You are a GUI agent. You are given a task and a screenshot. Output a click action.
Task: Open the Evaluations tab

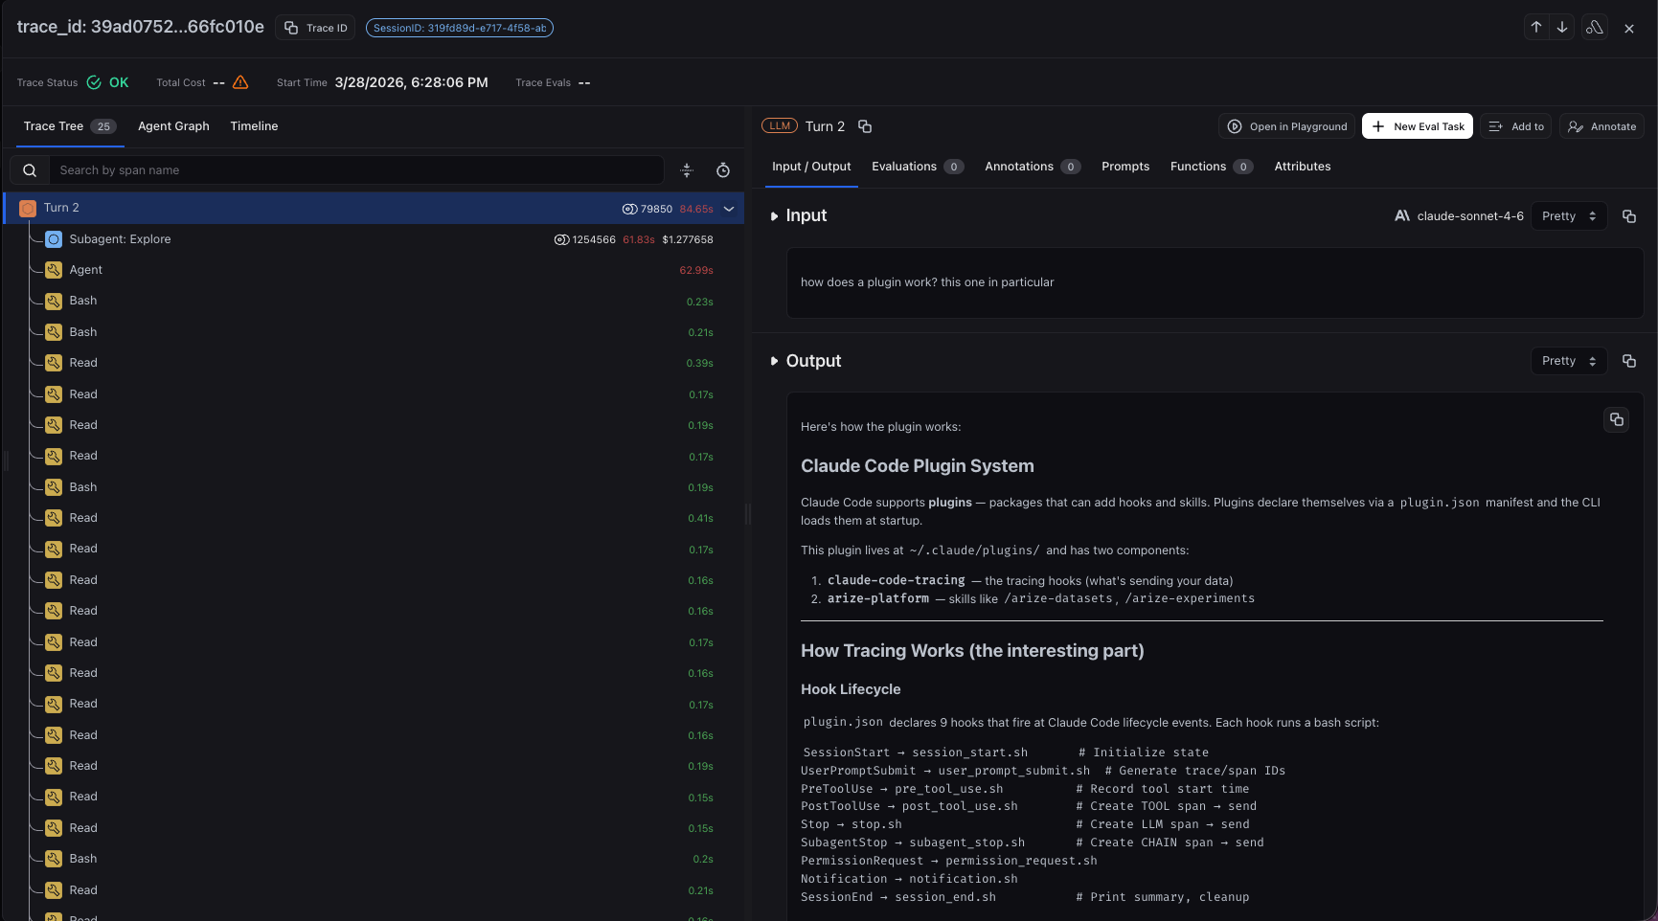917,167
